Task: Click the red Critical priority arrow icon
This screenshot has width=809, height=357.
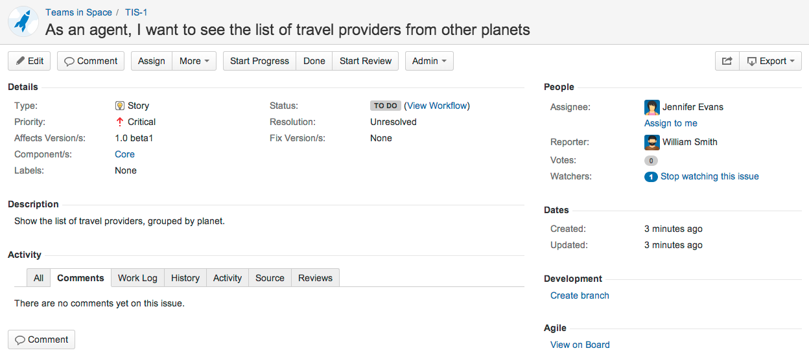Action: click(x=119, y=122)
